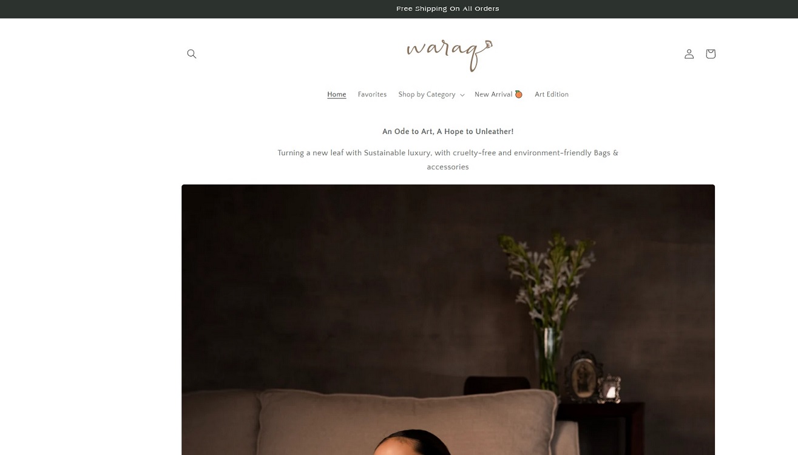Click the small silver frame on side table
798x455 pixels.
click(x=610, y=388)
